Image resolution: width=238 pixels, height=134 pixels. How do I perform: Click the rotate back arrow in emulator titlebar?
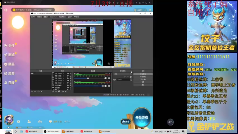[118, 3]
